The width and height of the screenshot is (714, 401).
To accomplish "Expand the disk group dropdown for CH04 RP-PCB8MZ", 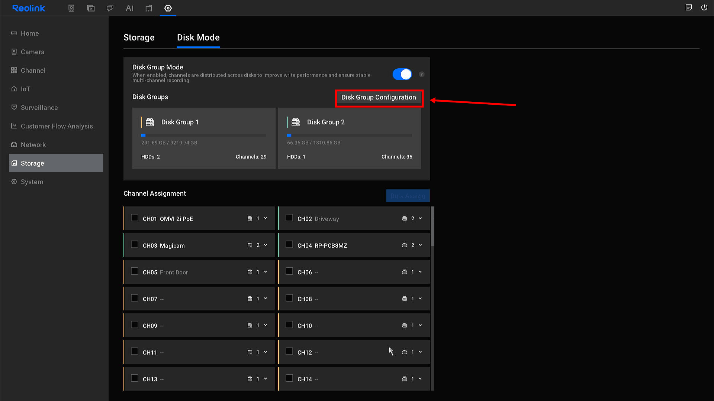I will 420,245.
